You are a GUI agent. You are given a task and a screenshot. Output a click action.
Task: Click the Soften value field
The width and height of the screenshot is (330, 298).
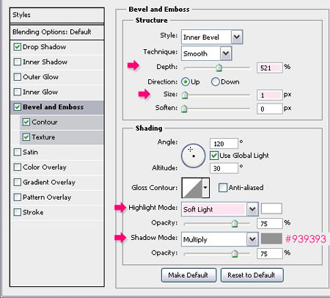[270, 109]
